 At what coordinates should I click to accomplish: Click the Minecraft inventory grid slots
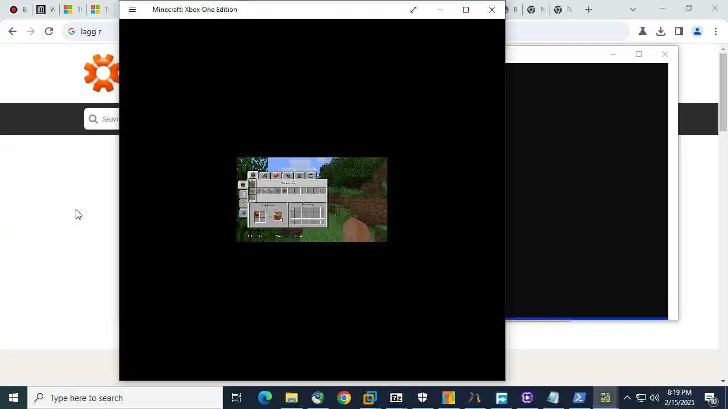pos(308,215)
